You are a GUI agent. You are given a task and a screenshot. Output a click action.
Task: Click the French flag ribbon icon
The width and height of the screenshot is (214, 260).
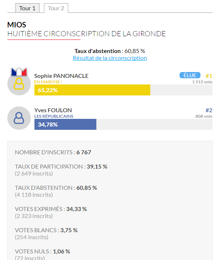click(x=19, y=72)
